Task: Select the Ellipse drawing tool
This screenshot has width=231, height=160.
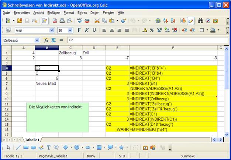Action: pyautogui.click(x=33, y=147)
